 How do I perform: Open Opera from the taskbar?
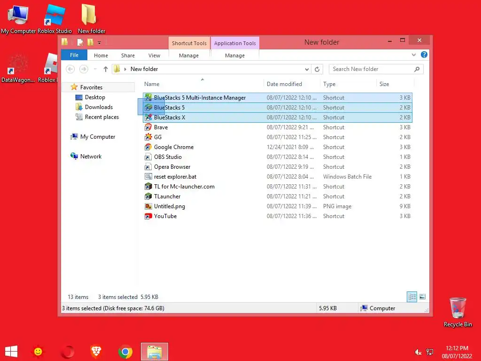pos(67,352)
